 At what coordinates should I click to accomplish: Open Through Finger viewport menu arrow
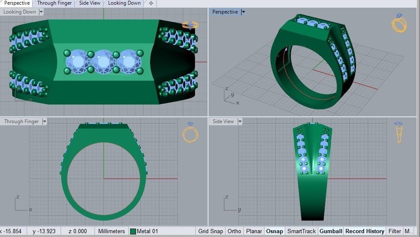point(45,121)
